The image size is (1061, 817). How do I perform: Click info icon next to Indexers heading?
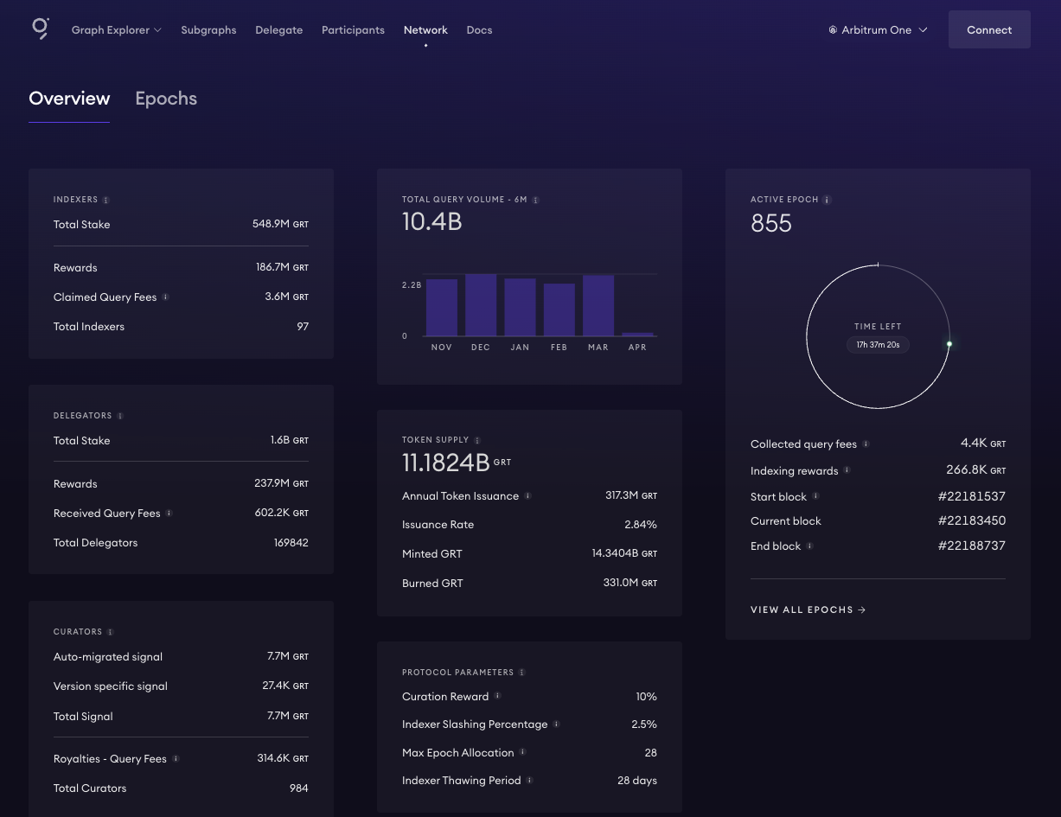coord(106,200)
